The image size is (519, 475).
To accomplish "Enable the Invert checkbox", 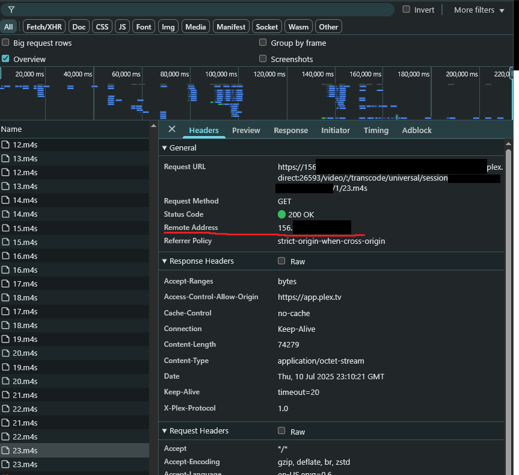I will click(406, 9).
